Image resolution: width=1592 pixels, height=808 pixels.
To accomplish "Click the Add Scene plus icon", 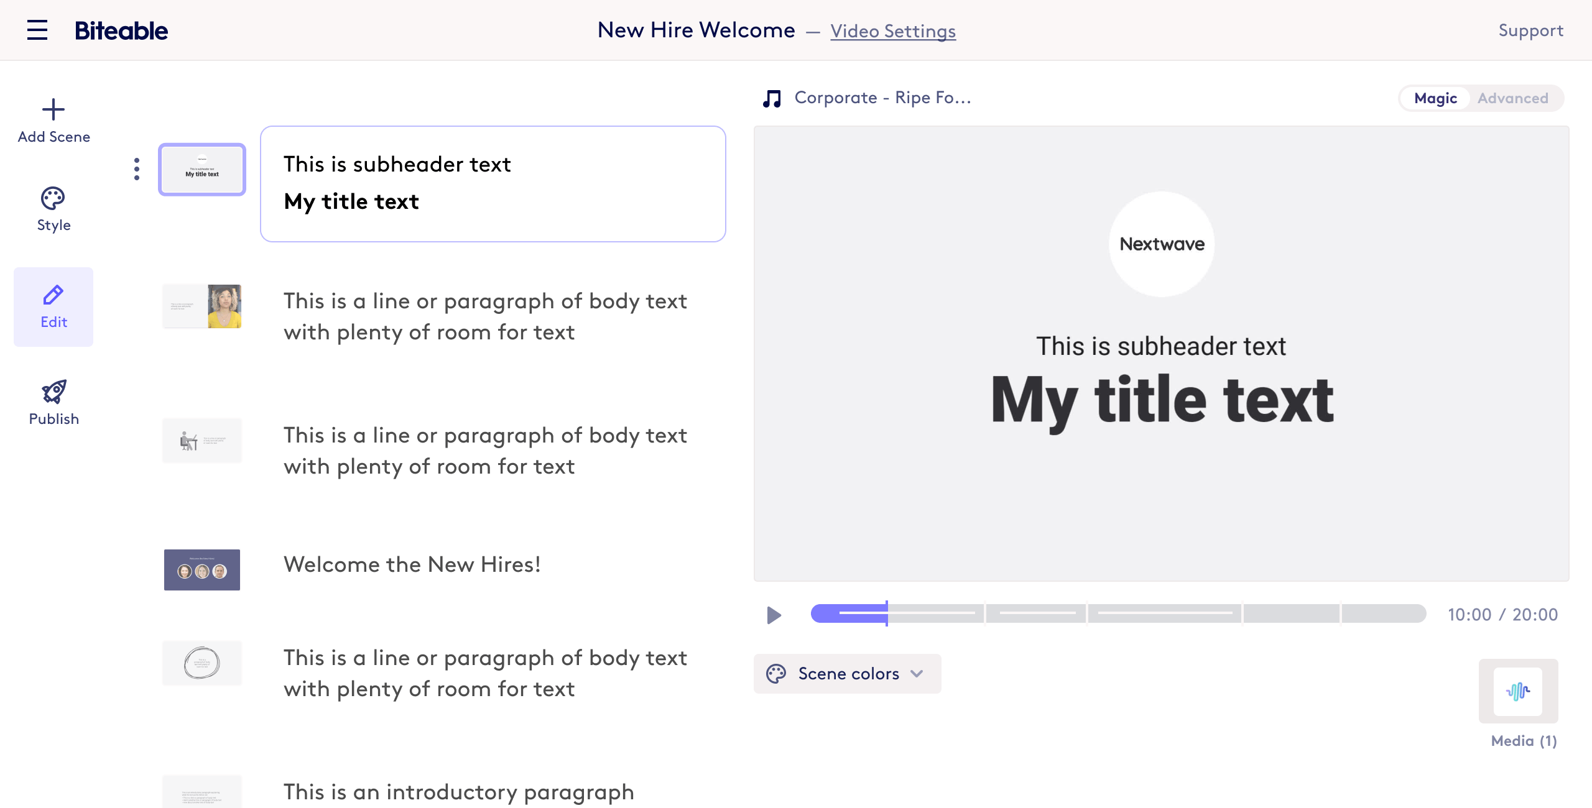I will [x=53, y=110].
